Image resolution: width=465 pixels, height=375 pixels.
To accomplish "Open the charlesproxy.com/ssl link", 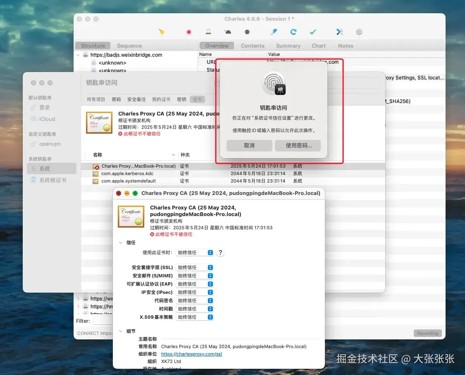I will click(x=191, y=354).
